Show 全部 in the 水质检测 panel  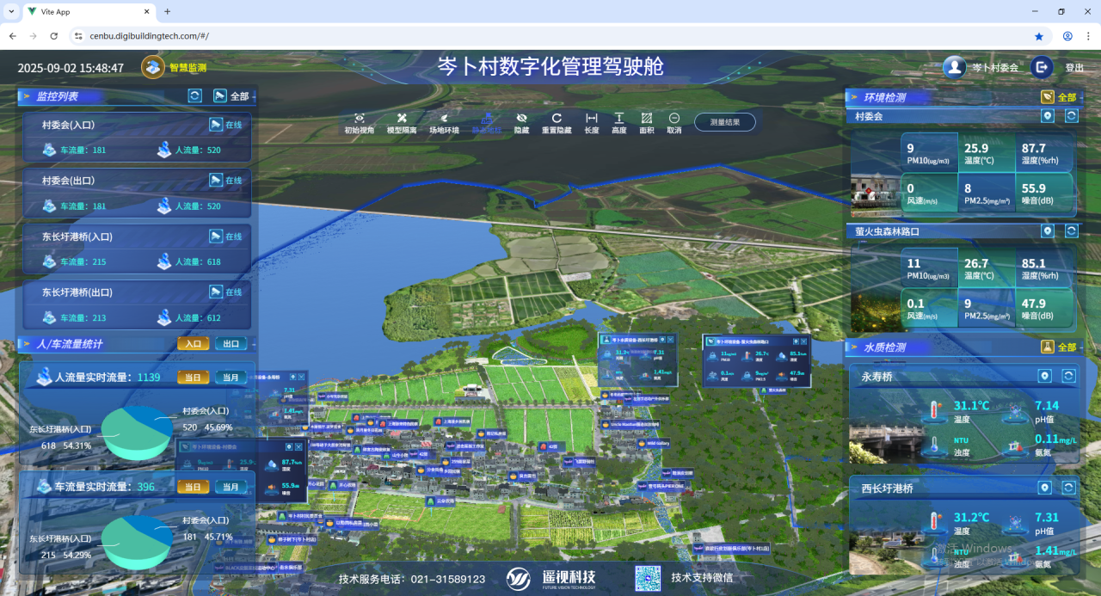pyautogui.click(x=1059, y=347)
